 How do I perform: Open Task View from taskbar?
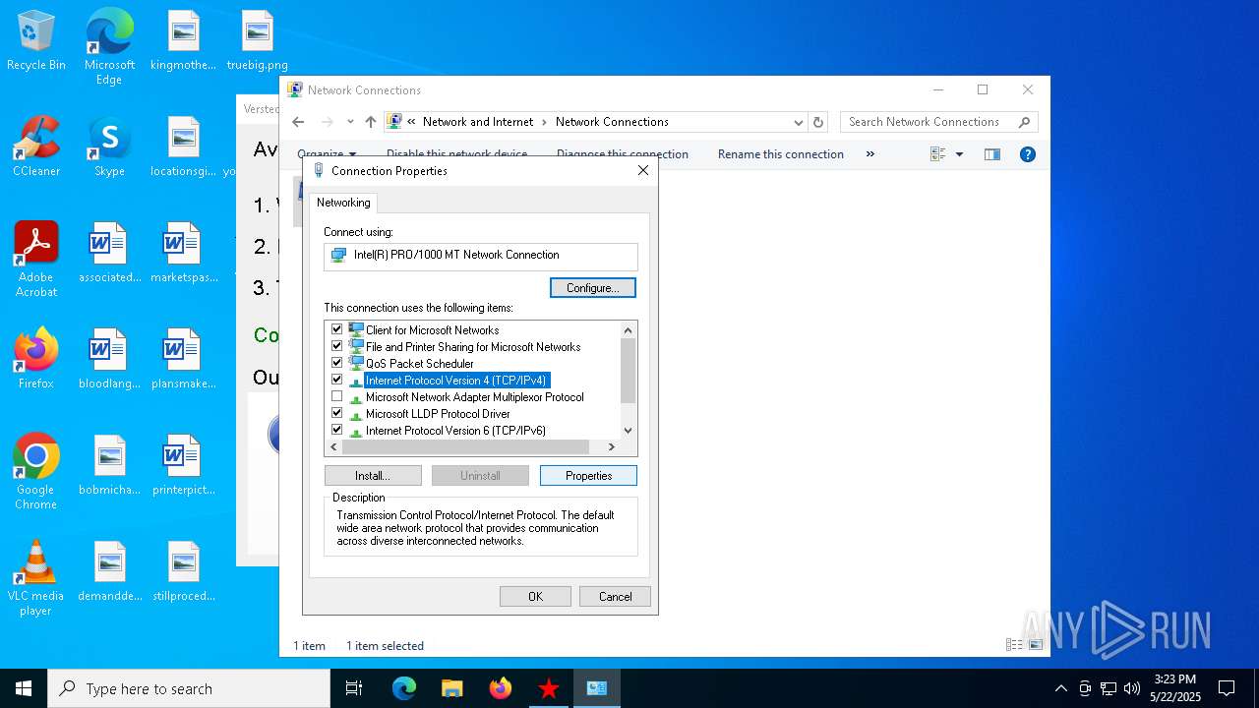[354, 688]
